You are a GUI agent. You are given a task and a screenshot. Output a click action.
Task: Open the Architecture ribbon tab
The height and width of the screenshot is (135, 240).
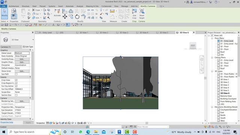point(14,6)
